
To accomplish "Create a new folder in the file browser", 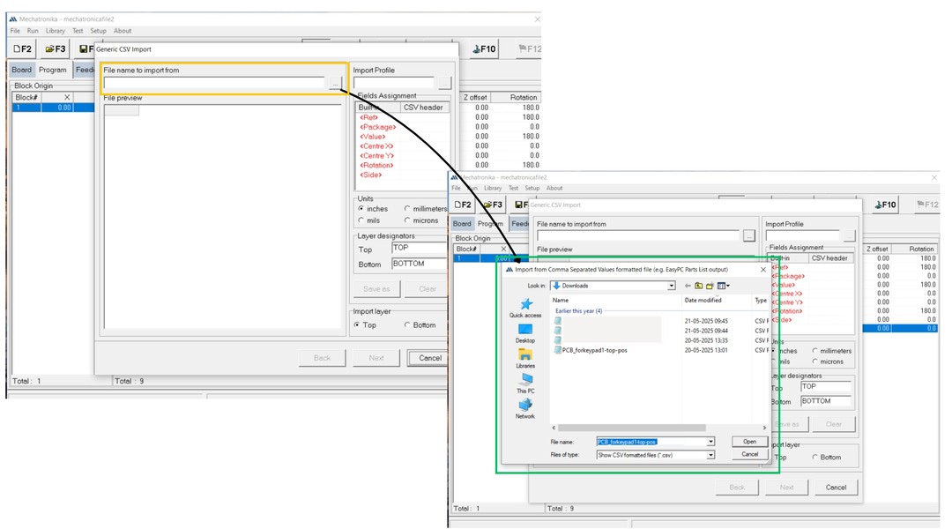I will [709, 286].
